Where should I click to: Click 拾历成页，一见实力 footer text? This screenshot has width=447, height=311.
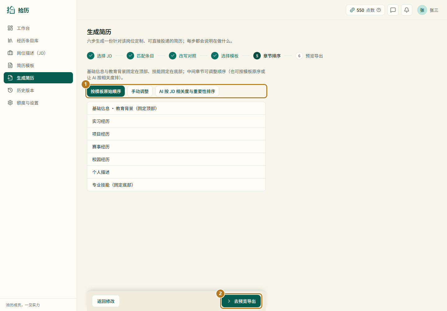23,305
